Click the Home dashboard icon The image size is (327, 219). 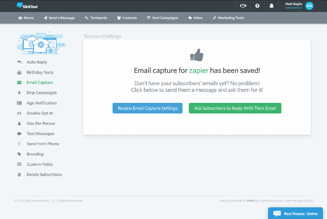[x=20, y=18]
